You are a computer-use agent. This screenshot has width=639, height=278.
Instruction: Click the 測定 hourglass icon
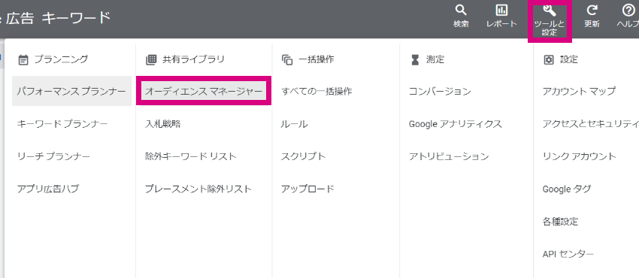point(415,60)
